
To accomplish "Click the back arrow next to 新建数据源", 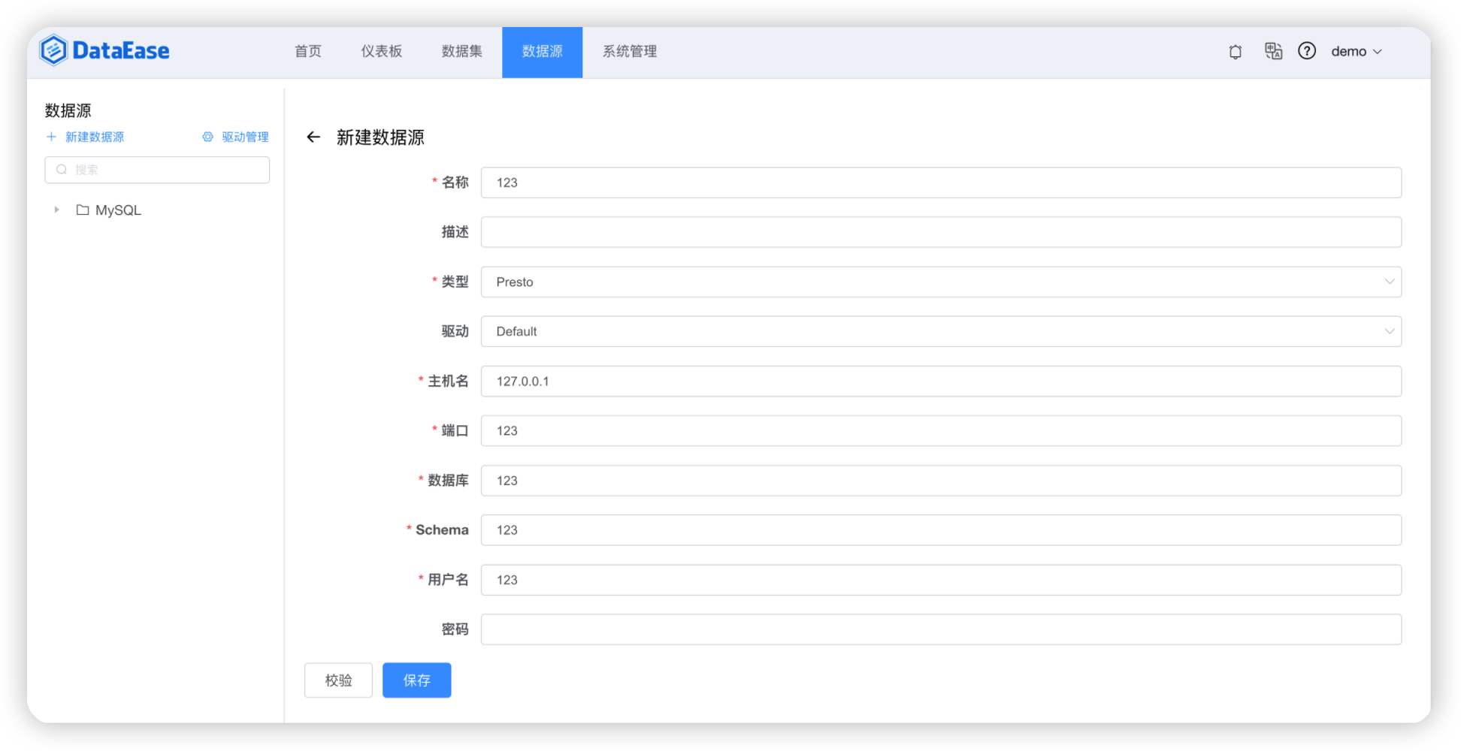I will pyautogui.click(x=313, y=137).
